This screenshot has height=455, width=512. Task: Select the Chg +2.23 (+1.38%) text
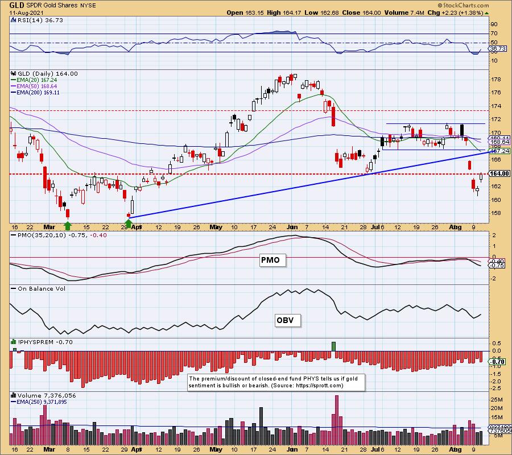[x=455, y=13]
